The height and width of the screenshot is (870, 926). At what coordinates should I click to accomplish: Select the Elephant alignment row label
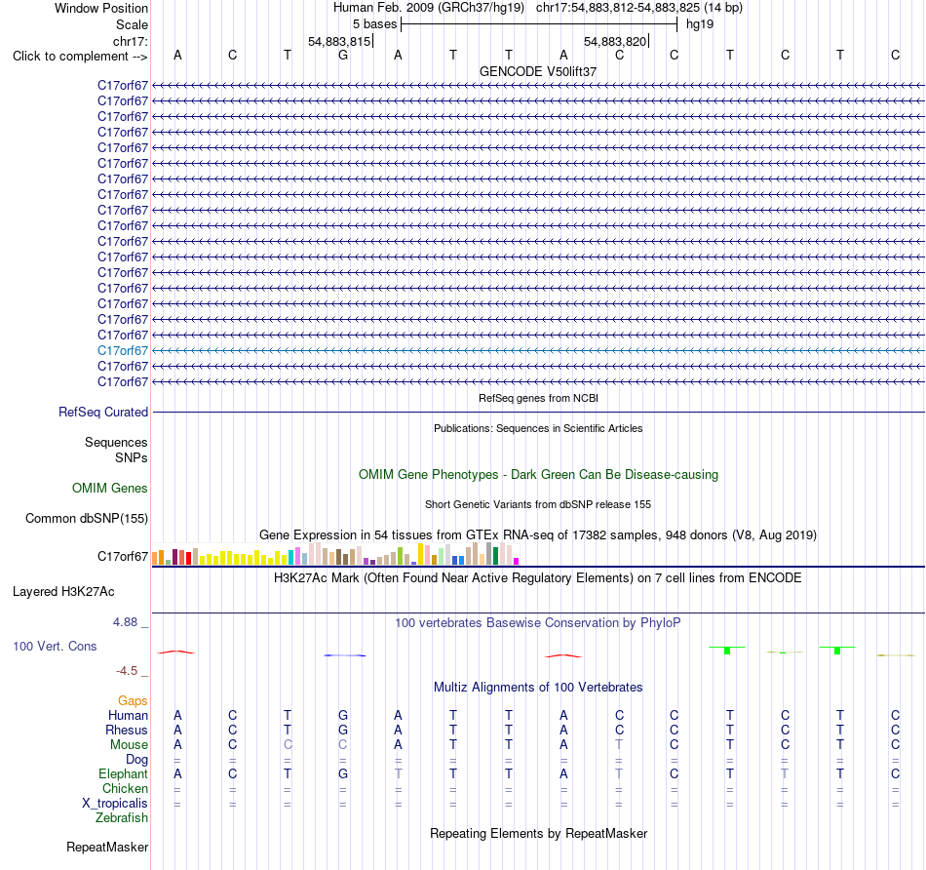pos(123,773)
